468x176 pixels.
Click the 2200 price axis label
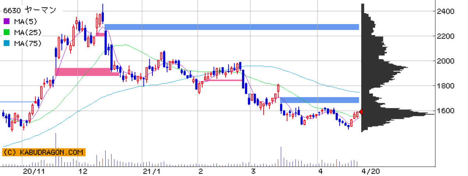click(x=445, y=36)
